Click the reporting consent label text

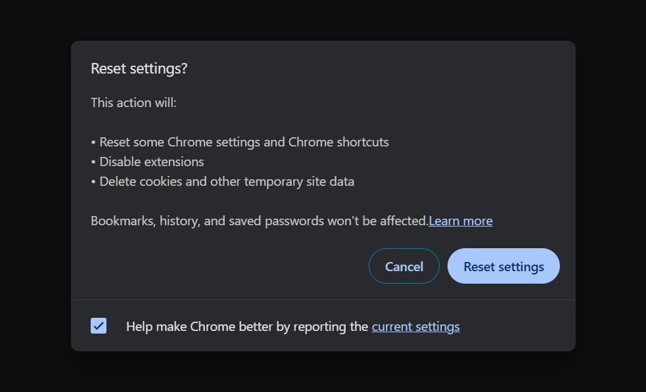pyautogui.click(x=246, y=326)
